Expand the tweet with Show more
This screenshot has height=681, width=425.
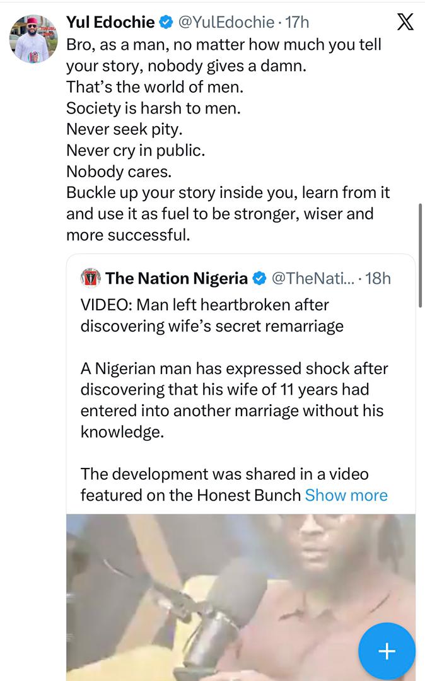coord(346,496)
